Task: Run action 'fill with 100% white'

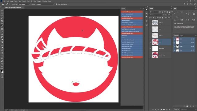Action: [132, 48]
